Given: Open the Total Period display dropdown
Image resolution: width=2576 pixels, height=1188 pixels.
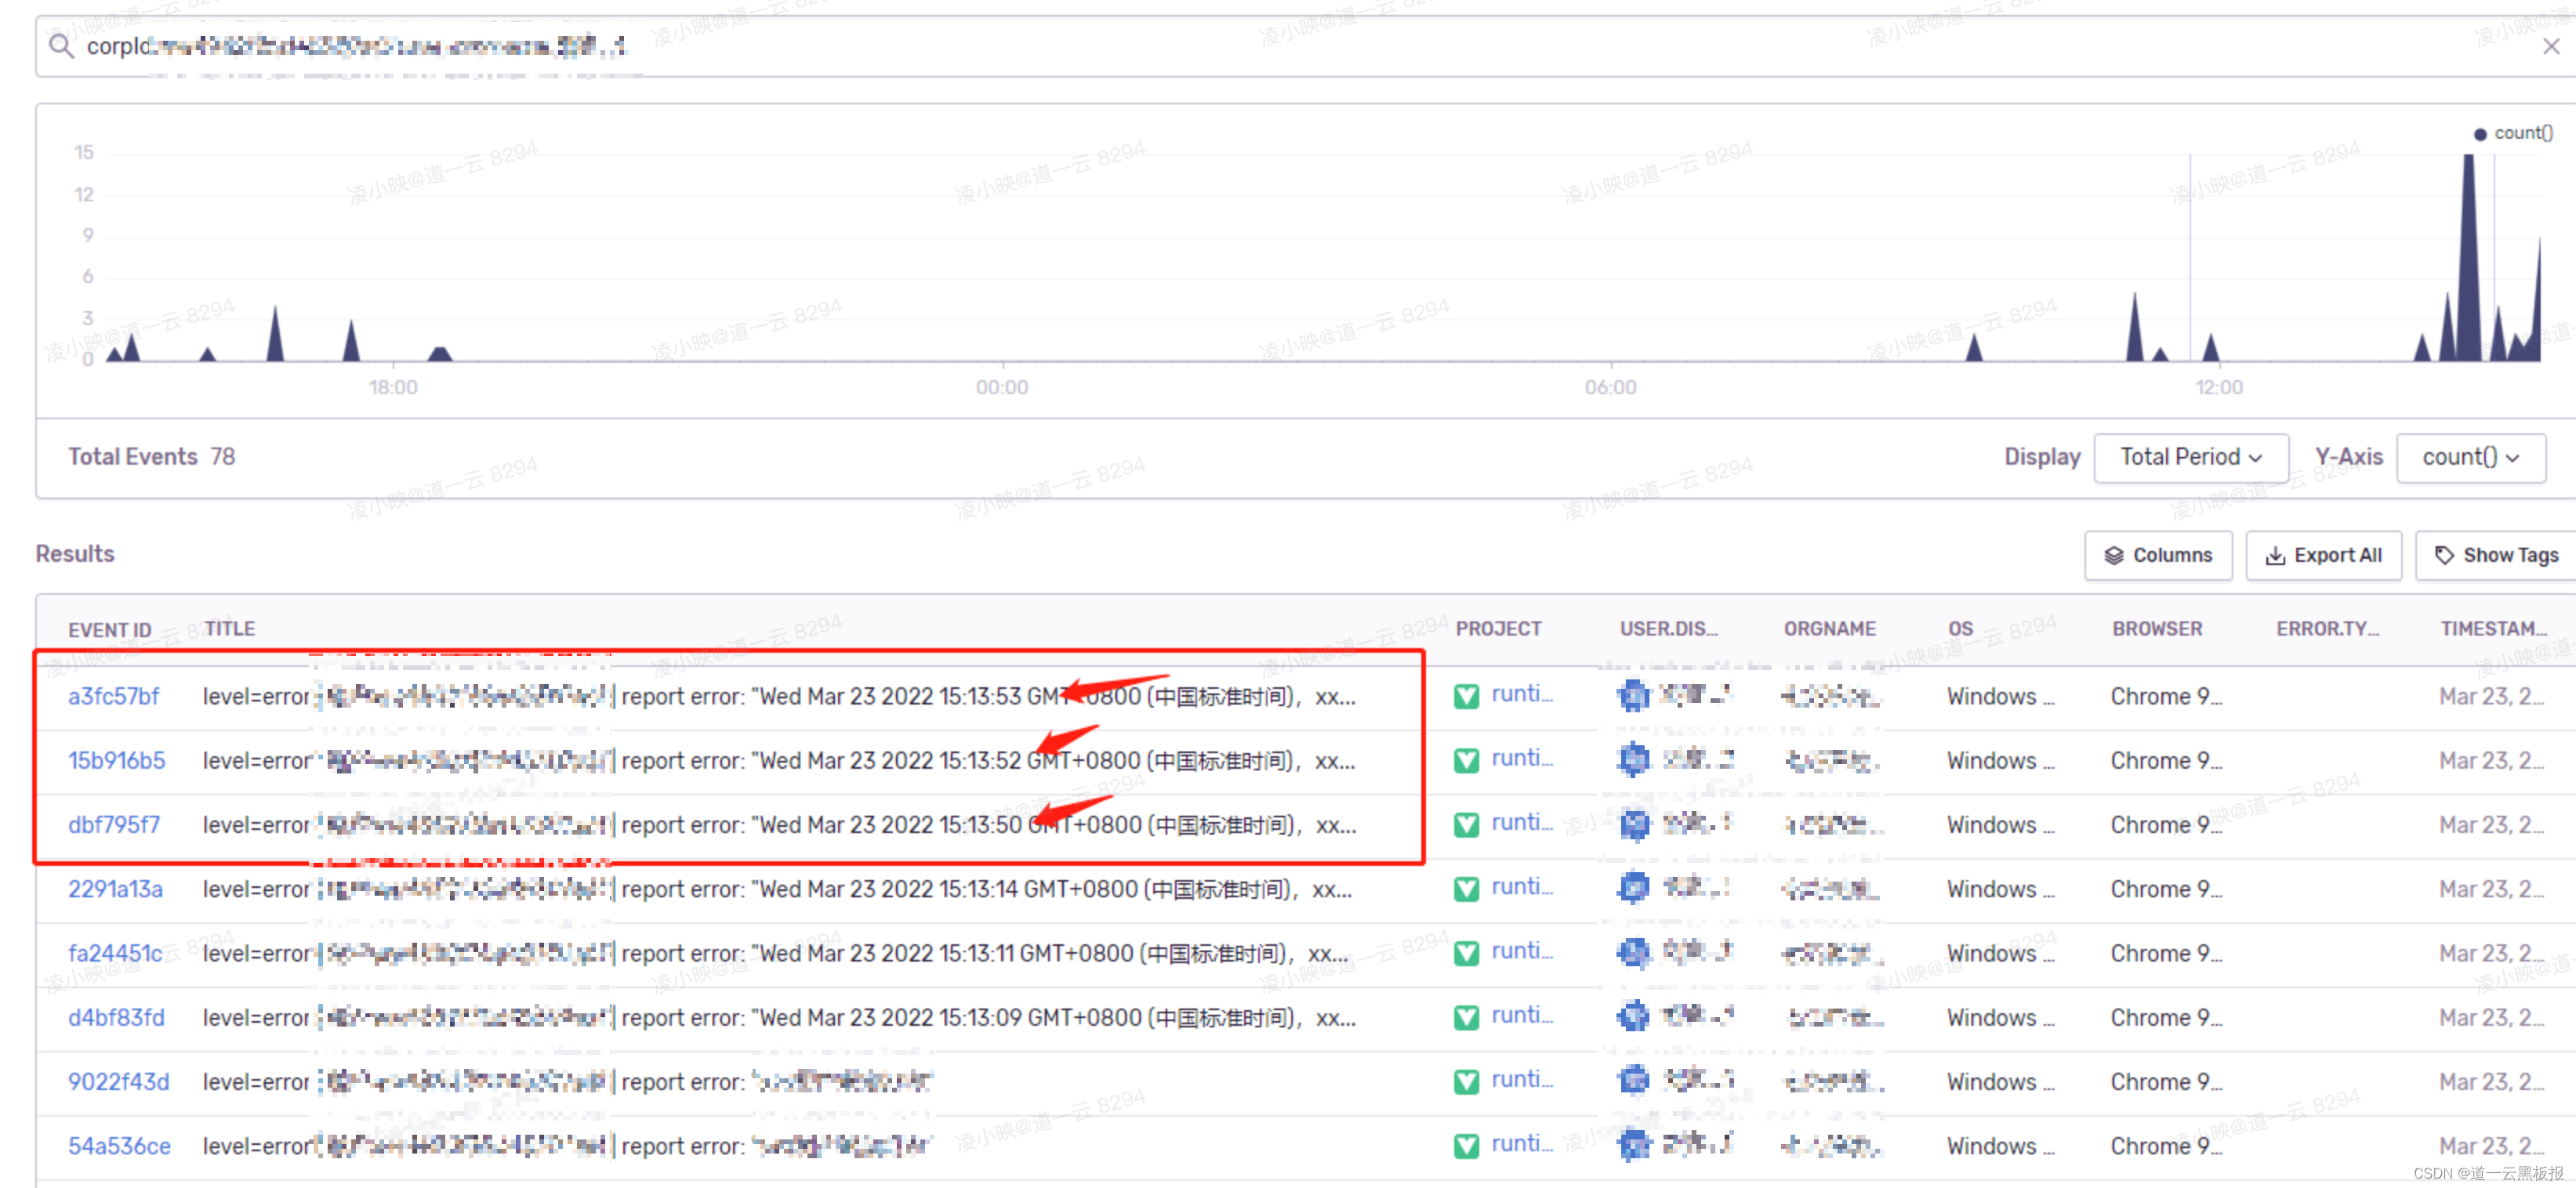Looking at the screenshot, I should (x=2190, y=457).
